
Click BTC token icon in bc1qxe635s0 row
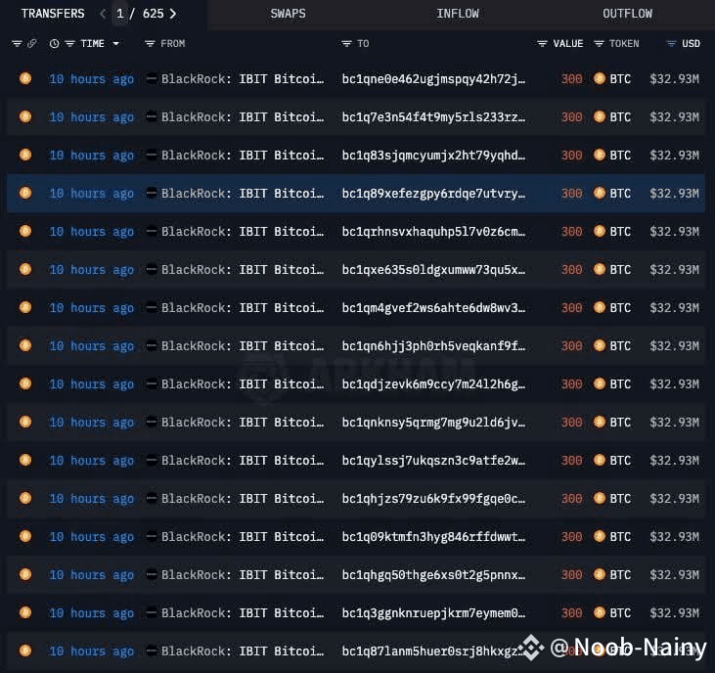point(600,269)
